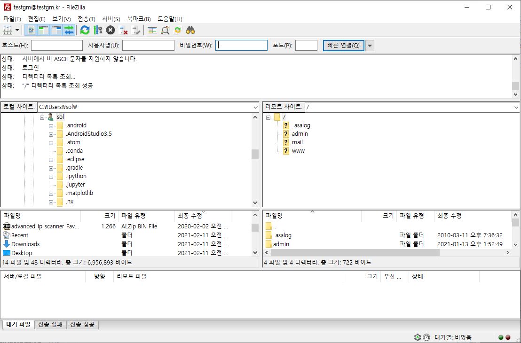Expand the .android folder
This screenshot has height=343, width=521.
click(51, 126)
